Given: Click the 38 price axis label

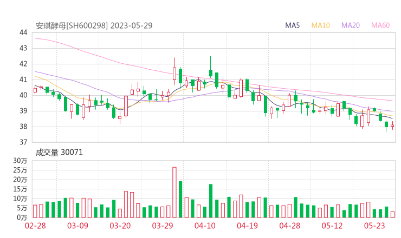Looking at the screenshot, I should pos(23,127).
